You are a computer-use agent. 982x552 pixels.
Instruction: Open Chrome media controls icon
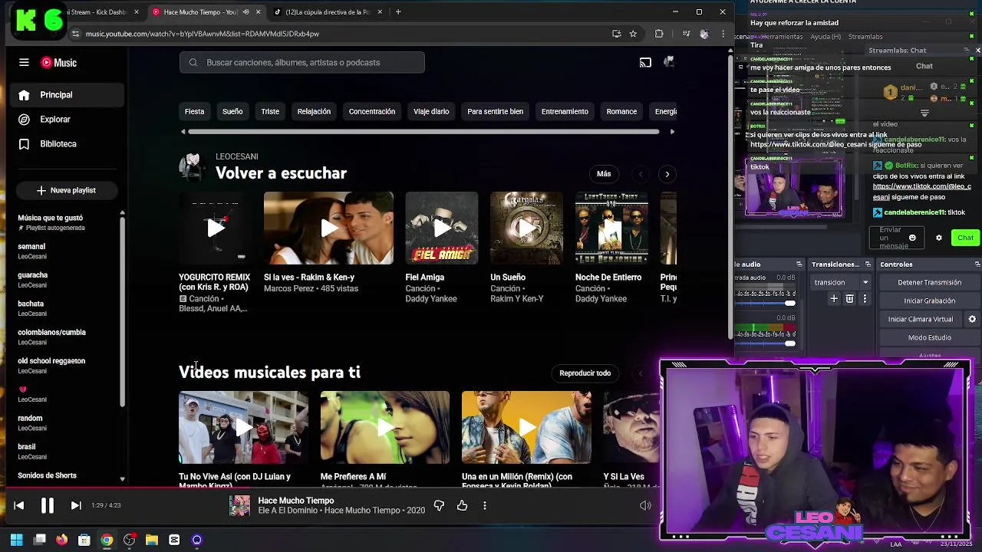[686, 34]
